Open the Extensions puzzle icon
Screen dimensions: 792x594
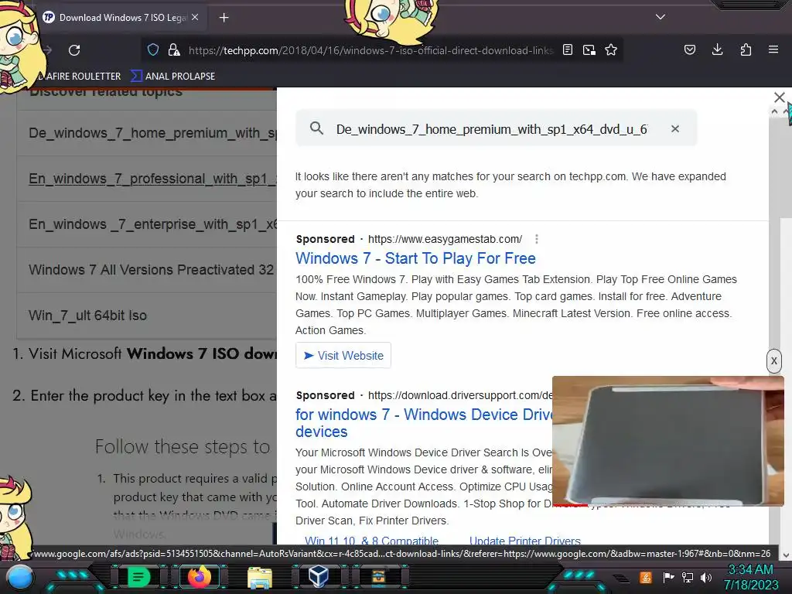pos(746,49)
